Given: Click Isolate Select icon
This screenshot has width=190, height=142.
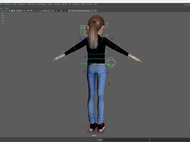Looking at the screenshot, I should (40, 11).
